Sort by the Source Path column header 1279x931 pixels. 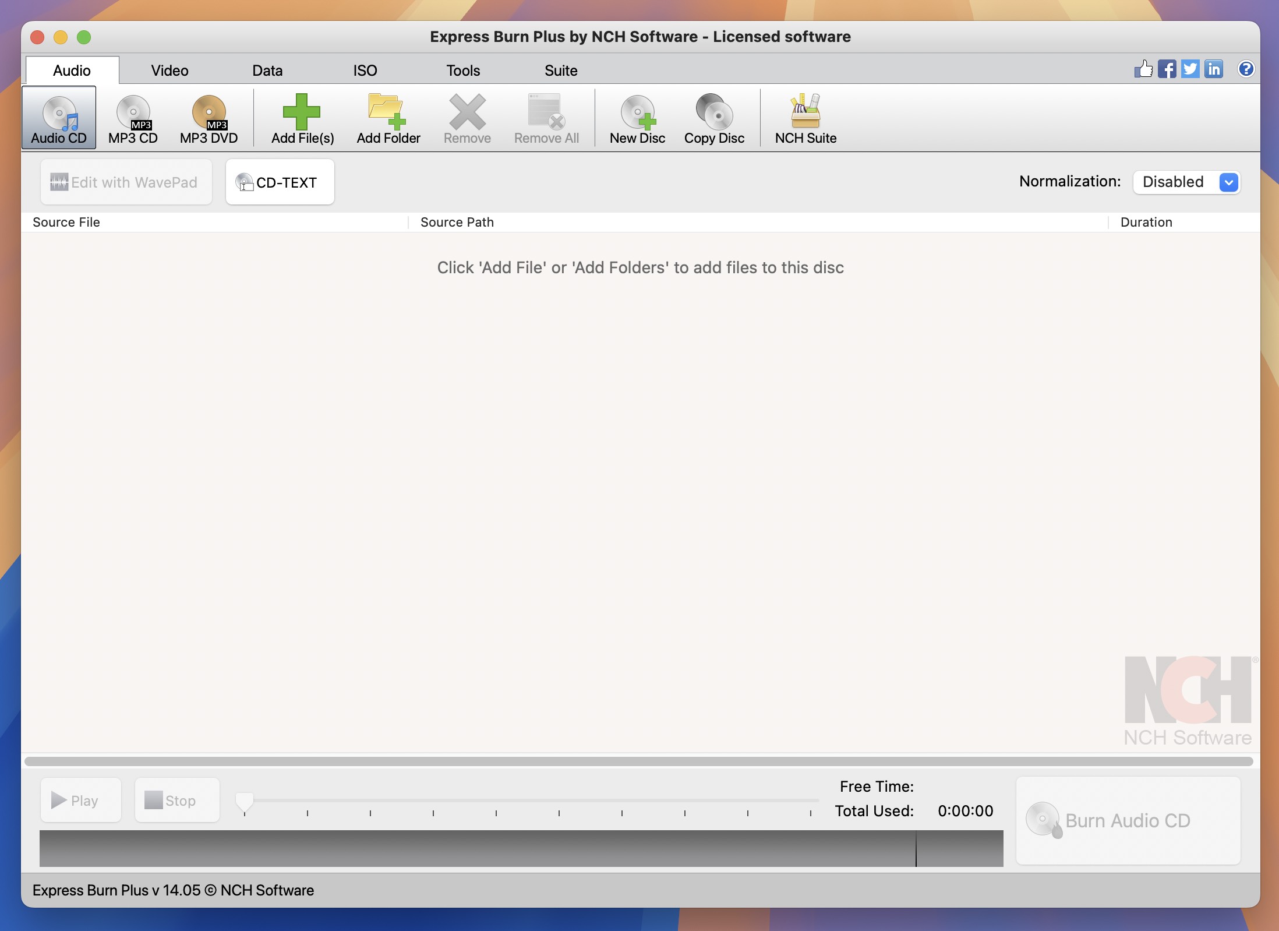point(758,223)
